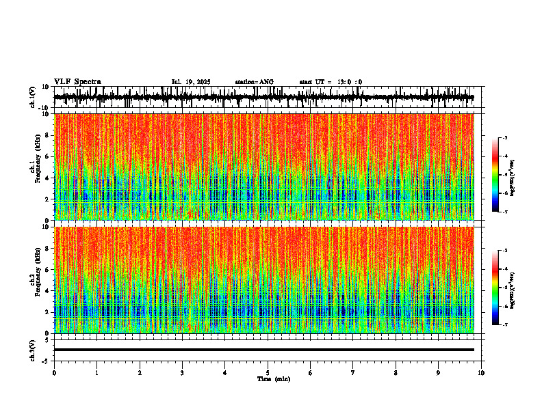Click the ch.1 voltage waveform trace
This screenshot has height=418, width=542.
[263, 97]
